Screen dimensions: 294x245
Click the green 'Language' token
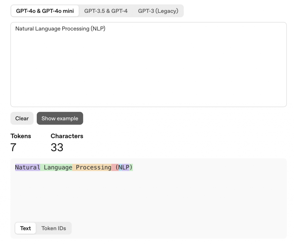coord(56,167)
